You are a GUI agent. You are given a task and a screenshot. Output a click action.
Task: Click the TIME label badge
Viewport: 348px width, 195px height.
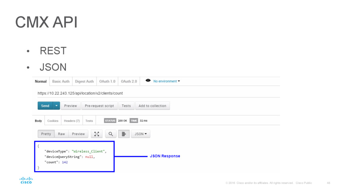click(134, 121)
